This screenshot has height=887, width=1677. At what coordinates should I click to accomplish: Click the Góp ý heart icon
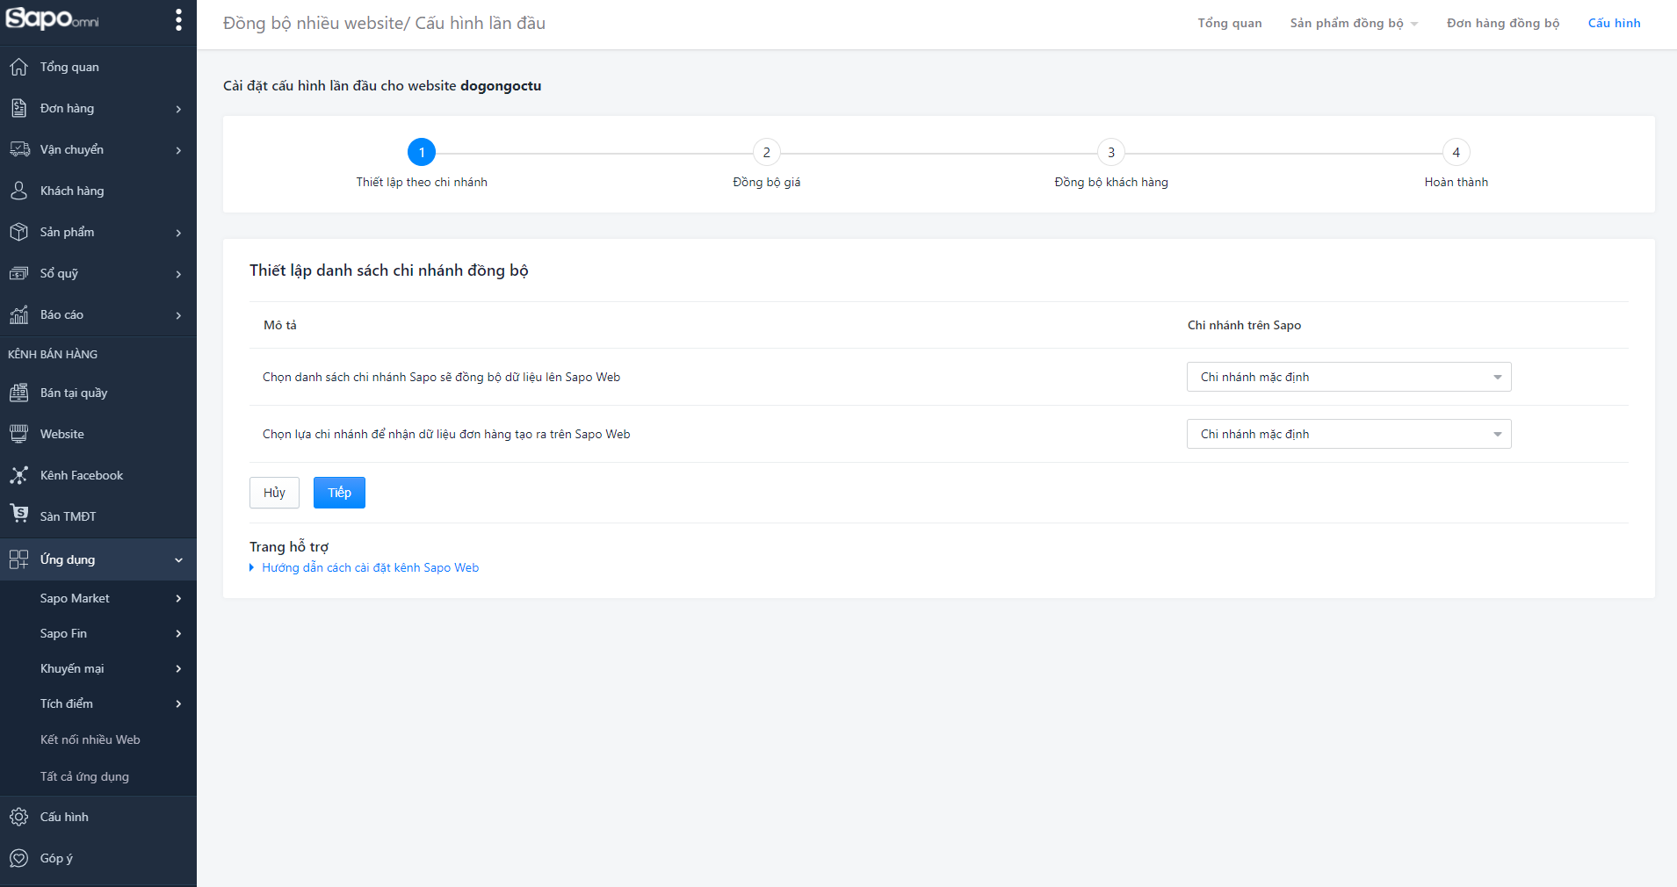coord(18,858)
